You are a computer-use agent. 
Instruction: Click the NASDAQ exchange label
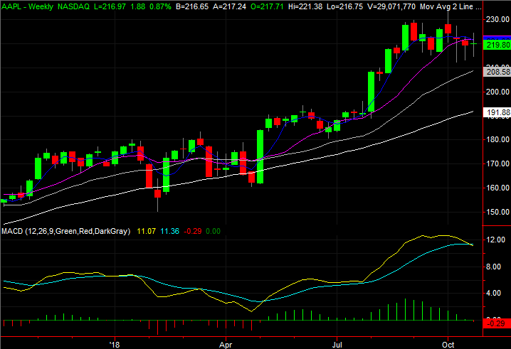tap(73, 6)
